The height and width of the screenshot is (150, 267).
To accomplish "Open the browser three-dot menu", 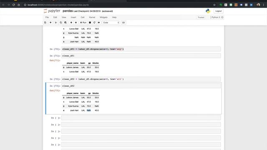I will click(x=263, y=5).
